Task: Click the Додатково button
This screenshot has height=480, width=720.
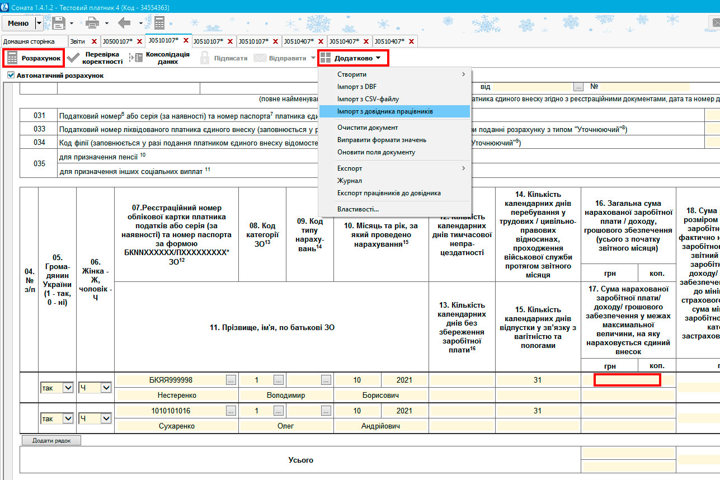Action: tap(352, 58)
